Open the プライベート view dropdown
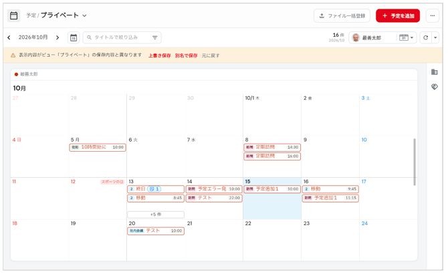448x274 pixels. (84, 15)
